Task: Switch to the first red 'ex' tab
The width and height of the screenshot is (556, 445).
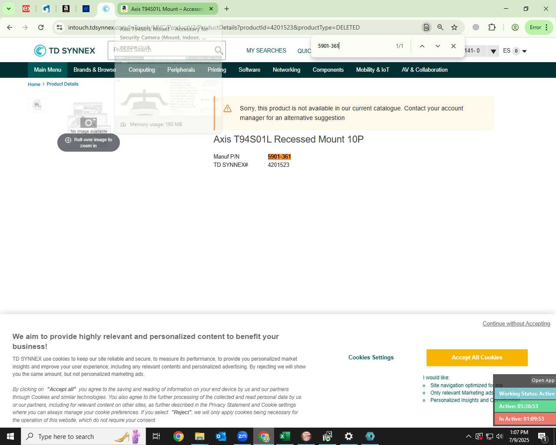Action: [26, 9]
